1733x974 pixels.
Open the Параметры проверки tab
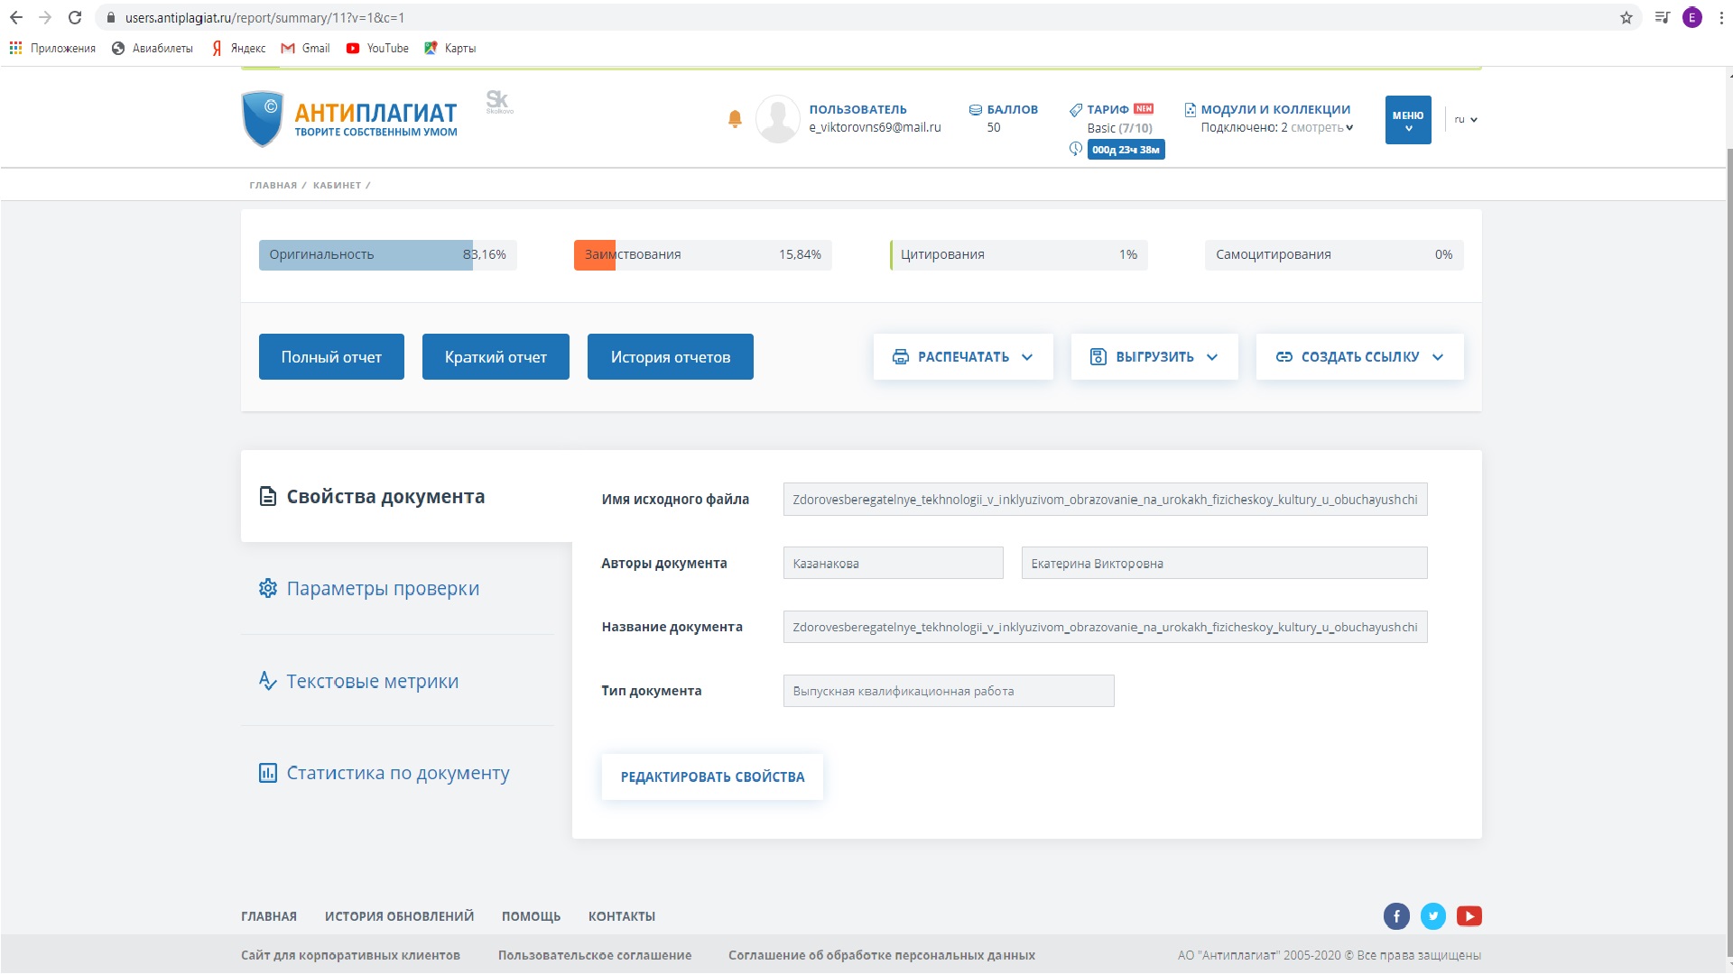click(383, 589)
